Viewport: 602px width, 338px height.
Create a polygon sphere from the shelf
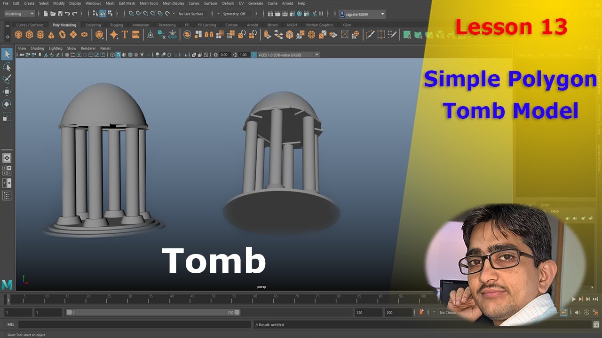(x=18, y=34)
